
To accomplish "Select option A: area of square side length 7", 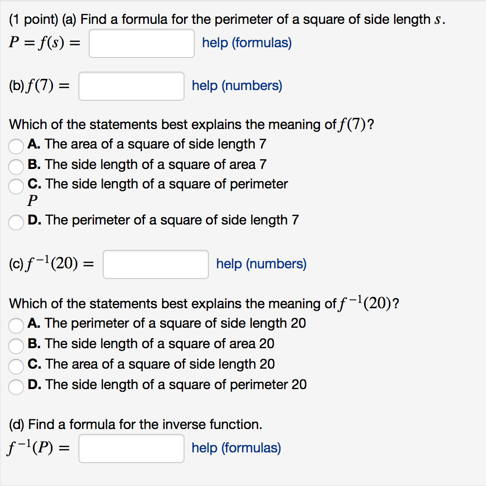I will (x=16, y=146).
